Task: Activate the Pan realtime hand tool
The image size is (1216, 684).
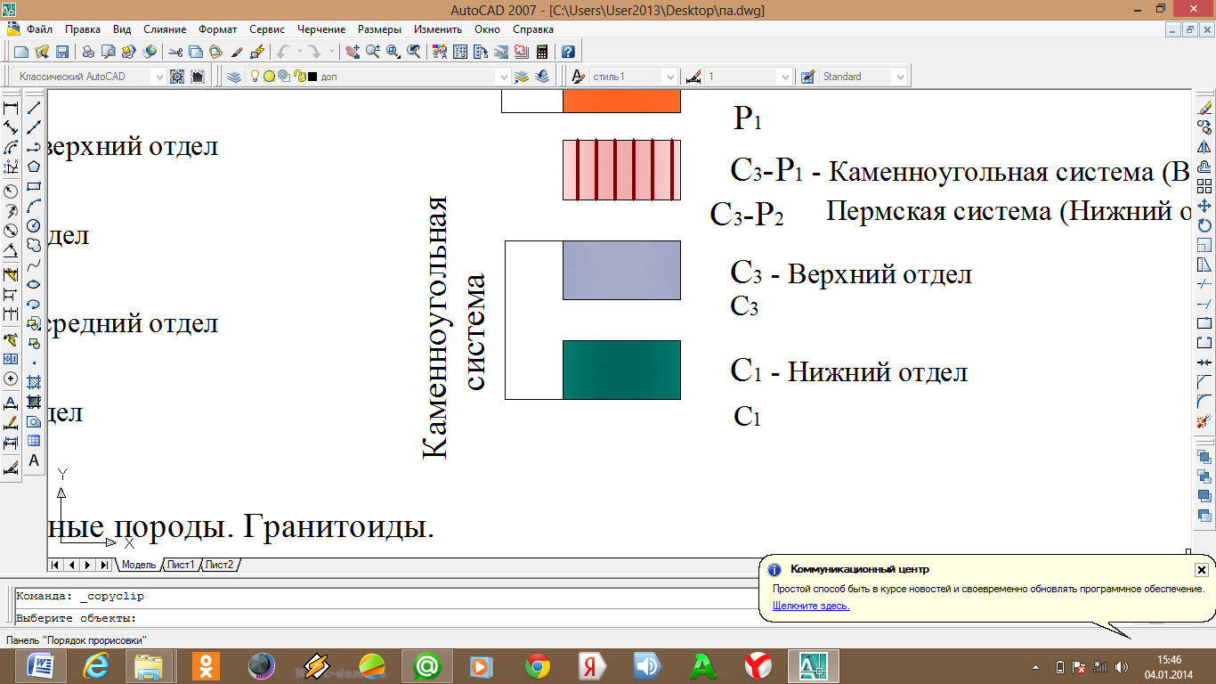Action: [x=353, y=52]
